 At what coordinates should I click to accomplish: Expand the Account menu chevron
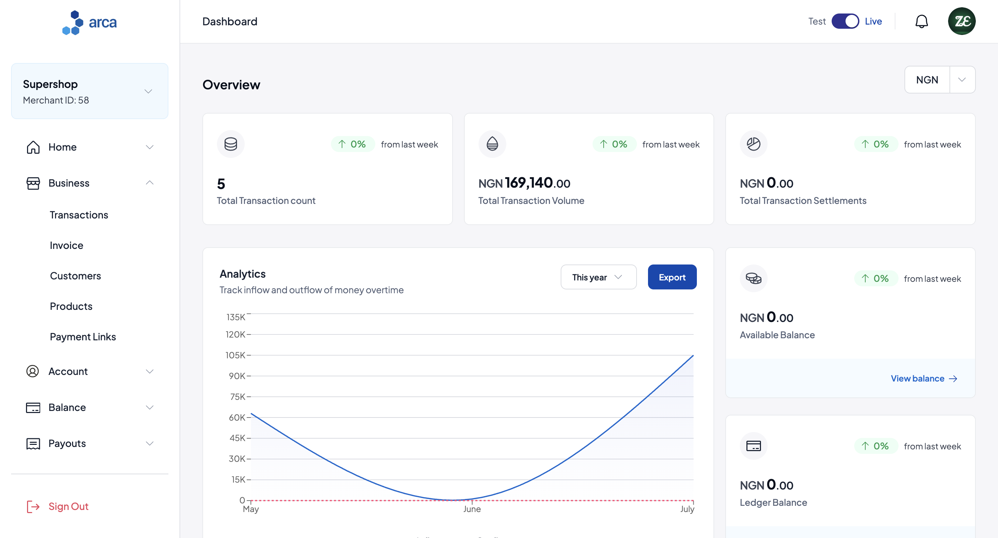click(150, 371)
